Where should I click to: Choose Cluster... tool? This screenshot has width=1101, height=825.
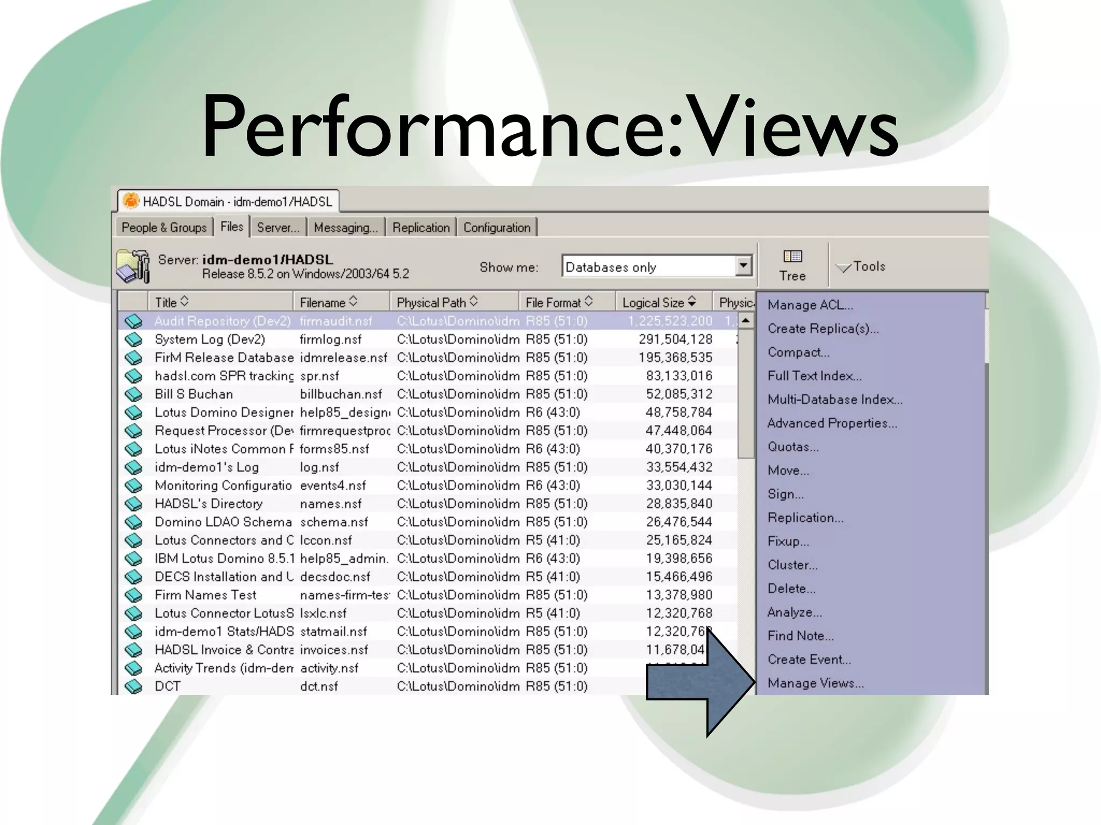[792, 565]
